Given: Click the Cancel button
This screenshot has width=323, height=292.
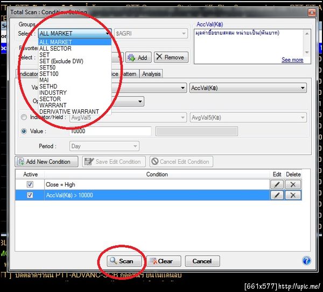Looking at the screenshot, I should click(x=202, y=261).
